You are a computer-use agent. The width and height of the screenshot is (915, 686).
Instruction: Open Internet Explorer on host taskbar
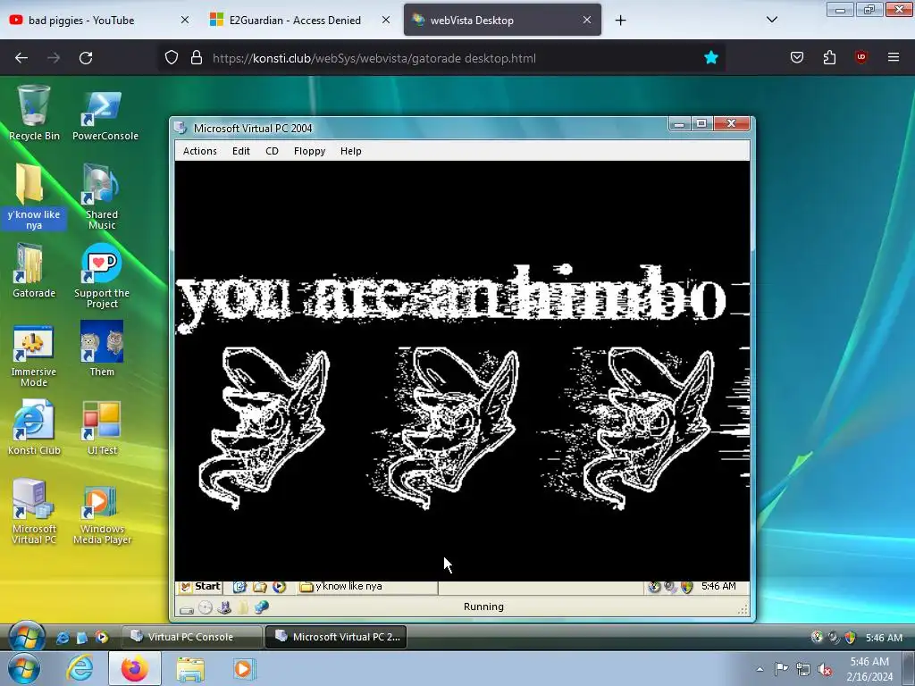80,669
